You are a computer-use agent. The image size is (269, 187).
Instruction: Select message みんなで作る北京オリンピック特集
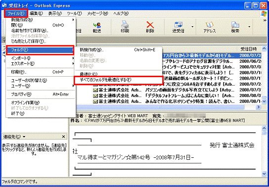pos(190,101)
